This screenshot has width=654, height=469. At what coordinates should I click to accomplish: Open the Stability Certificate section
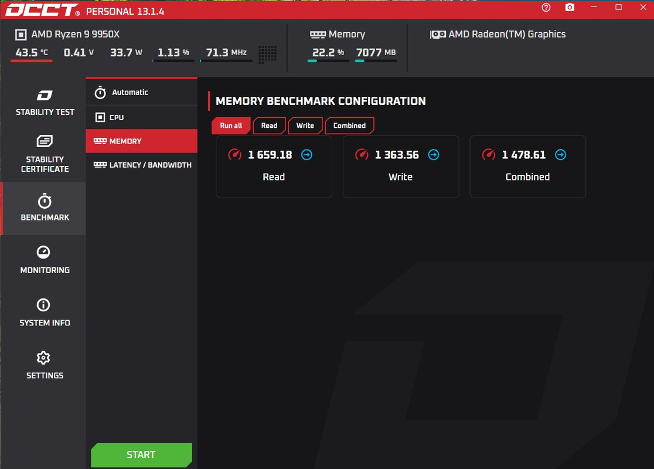coord(45,154)
